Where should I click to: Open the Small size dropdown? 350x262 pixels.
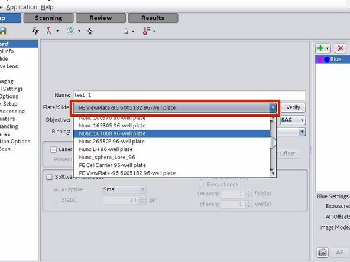124,189
